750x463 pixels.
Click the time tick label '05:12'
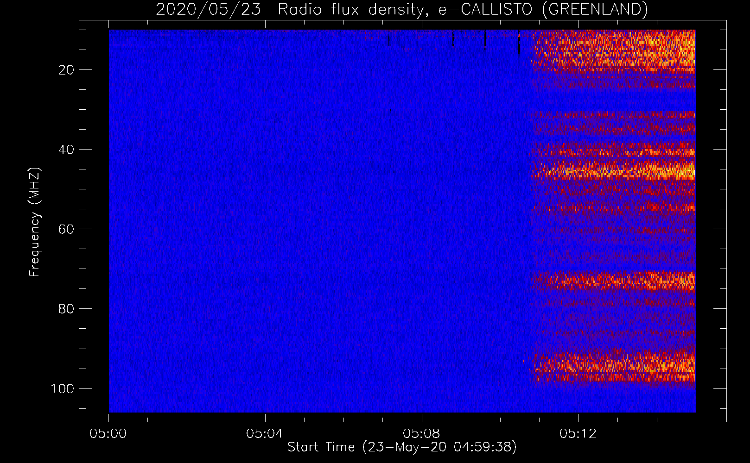[x=578, y=434]
